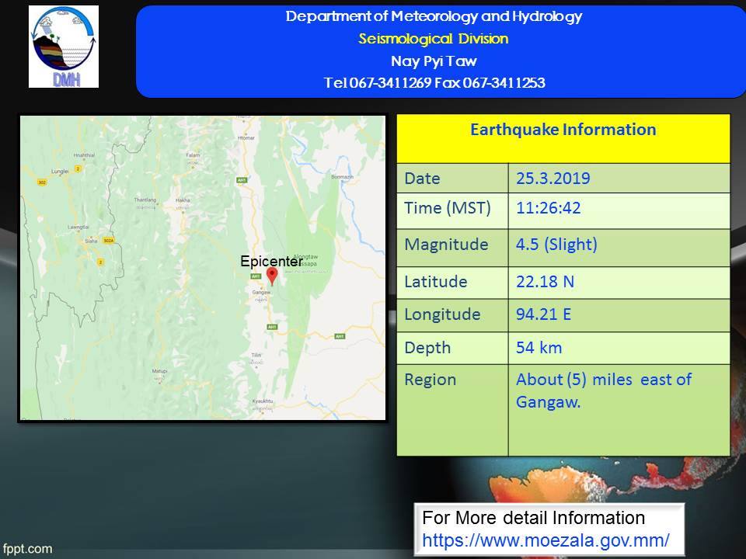Click the Earthquake Information table header
The height and width of the screenshot is (559, 746).
pyautogui.click(x=563, y=130)
